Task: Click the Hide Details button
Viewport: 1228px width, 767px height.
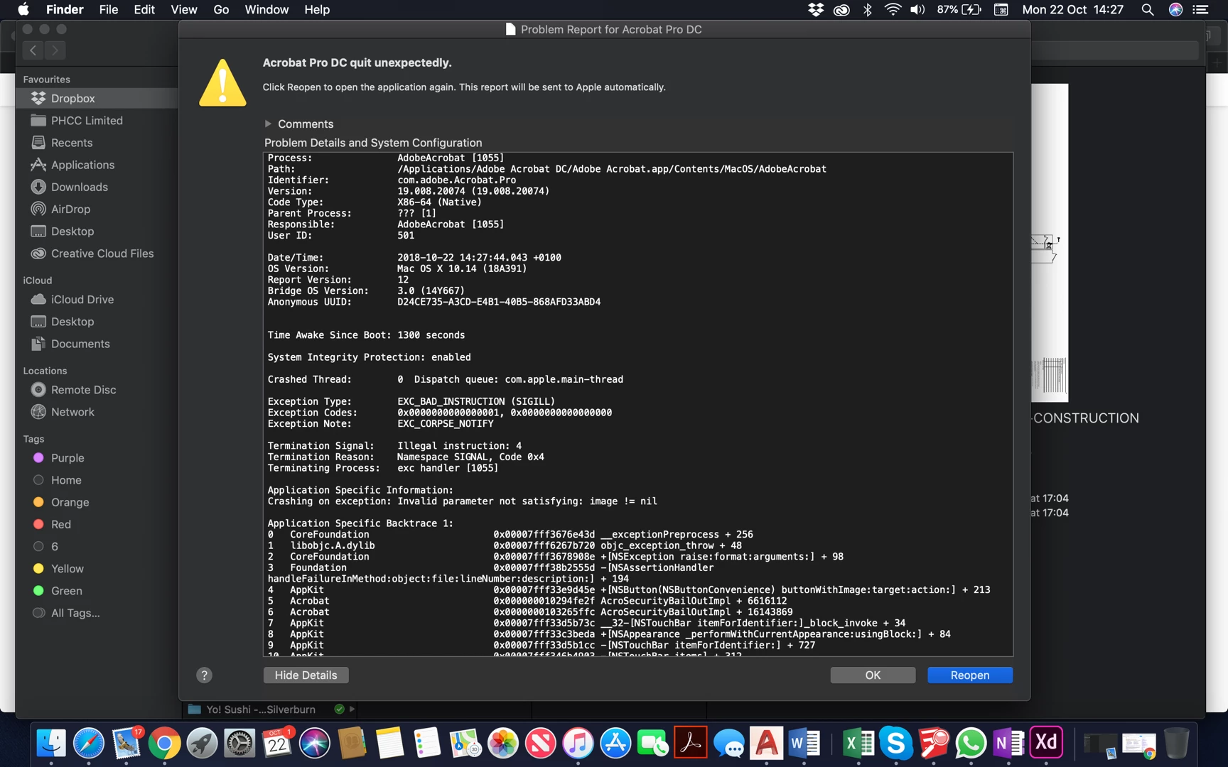Action: (x=306, y=675)
